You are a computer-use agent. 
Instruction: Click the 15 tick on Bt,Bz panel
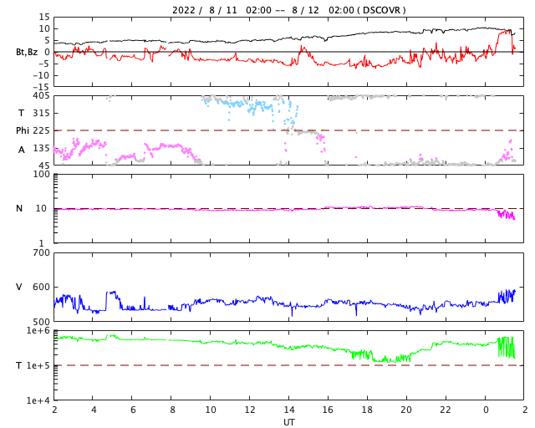(44, 17)
